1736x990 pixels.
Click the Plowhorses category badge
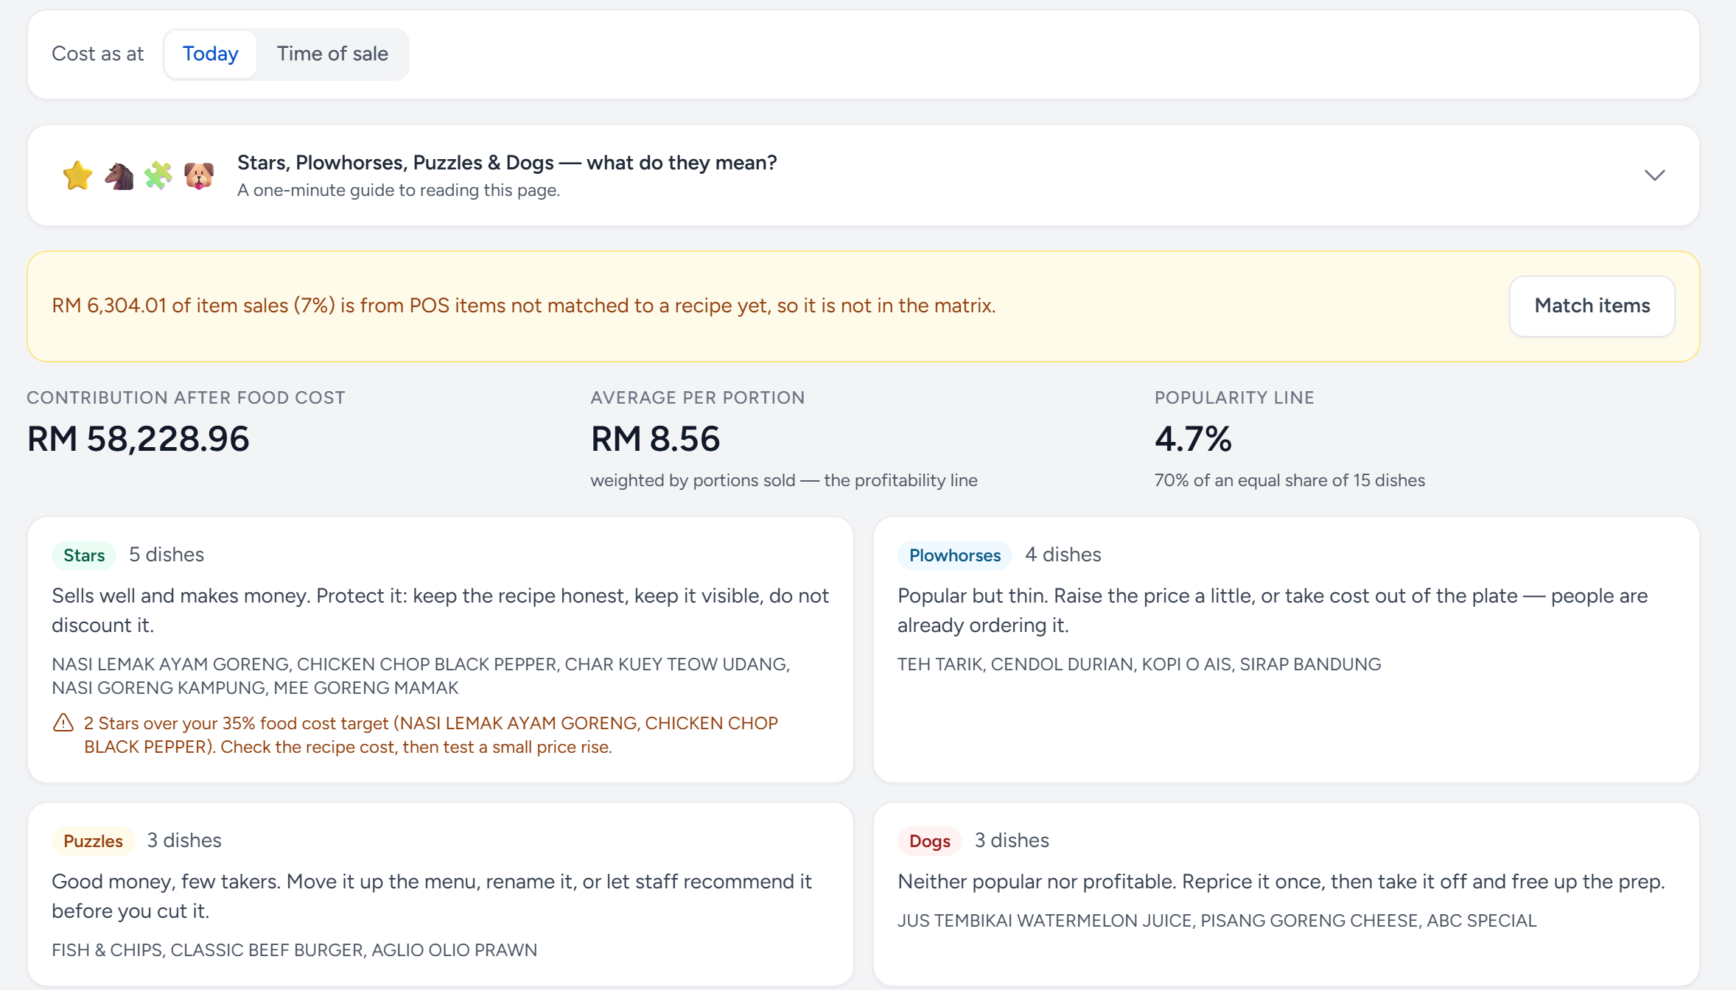[955, 555]
